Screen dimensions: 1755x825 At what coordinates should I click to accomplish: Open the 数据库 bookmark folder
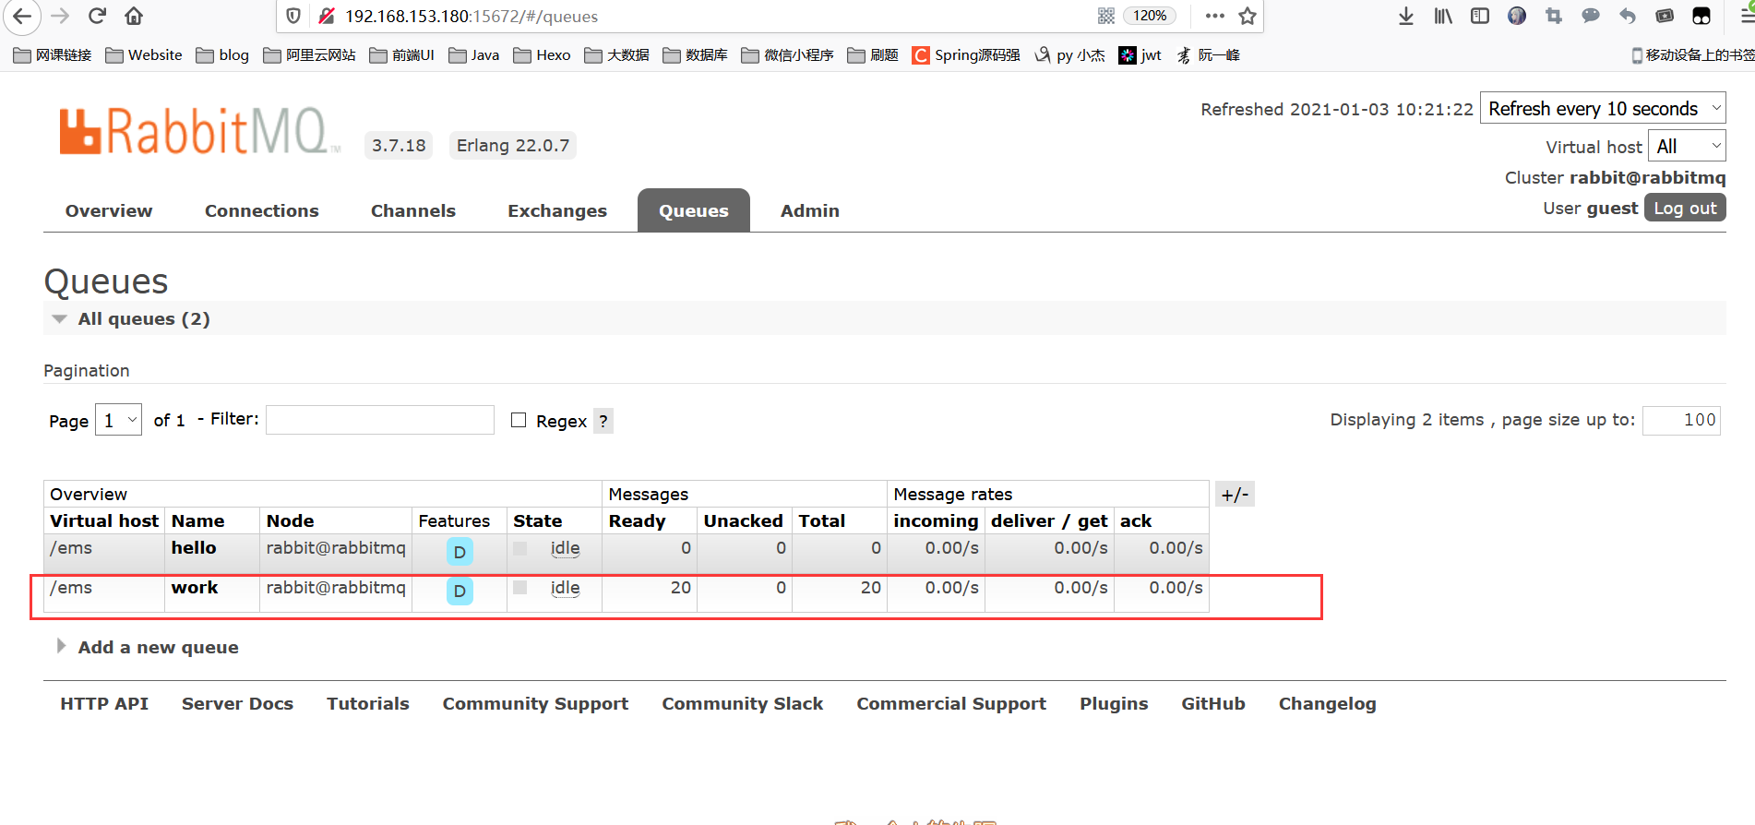point(695,55)
